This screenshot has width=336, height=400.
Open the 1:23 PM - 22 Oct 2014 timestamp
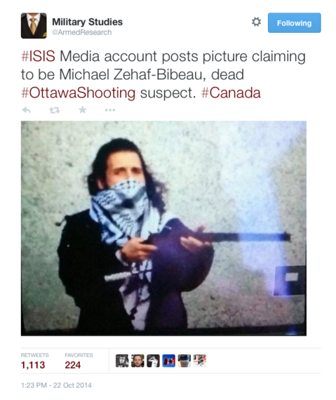coord(56,385)
